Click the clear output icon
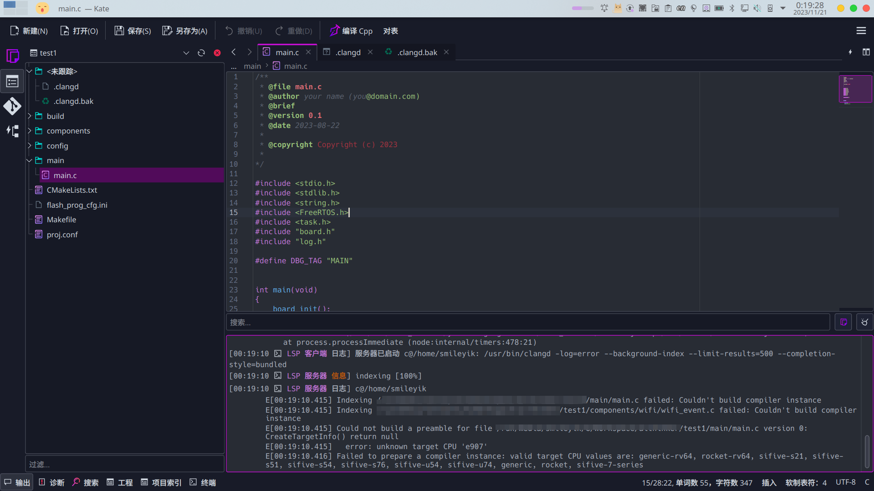Viewport: 874px width, 491px height. (864, 322)
